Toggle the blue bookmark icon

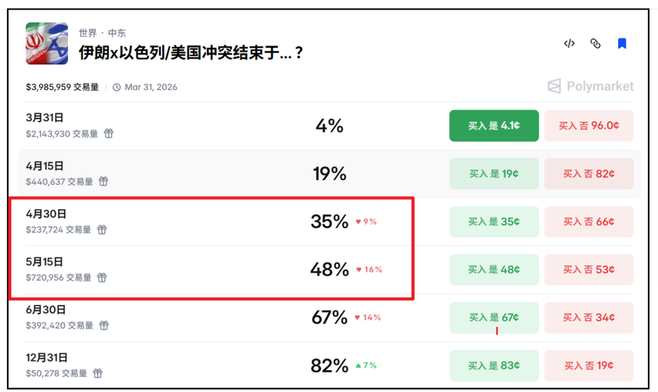click(622, 44)
